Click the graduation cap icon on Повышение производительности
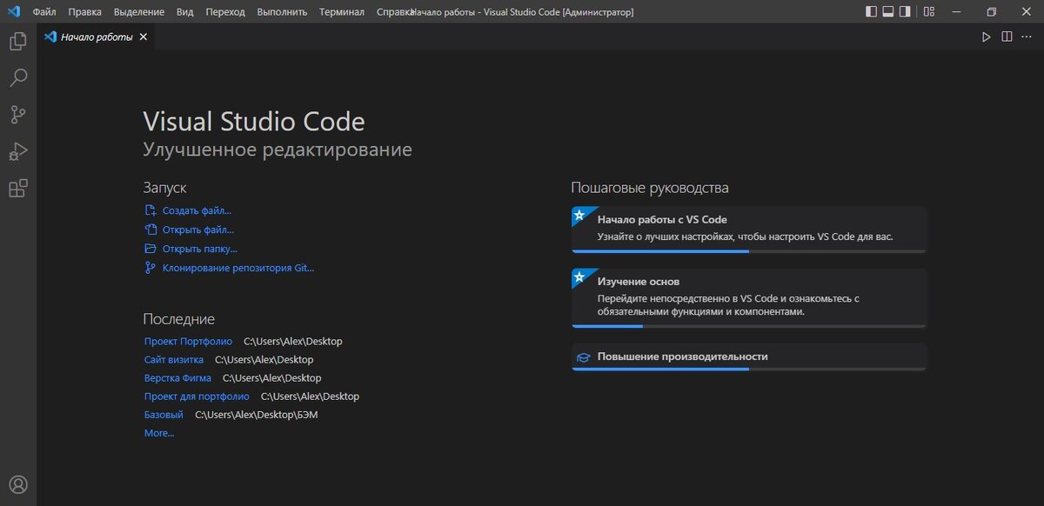This screenshot has width=1044, height=506. tap(583, 357)
